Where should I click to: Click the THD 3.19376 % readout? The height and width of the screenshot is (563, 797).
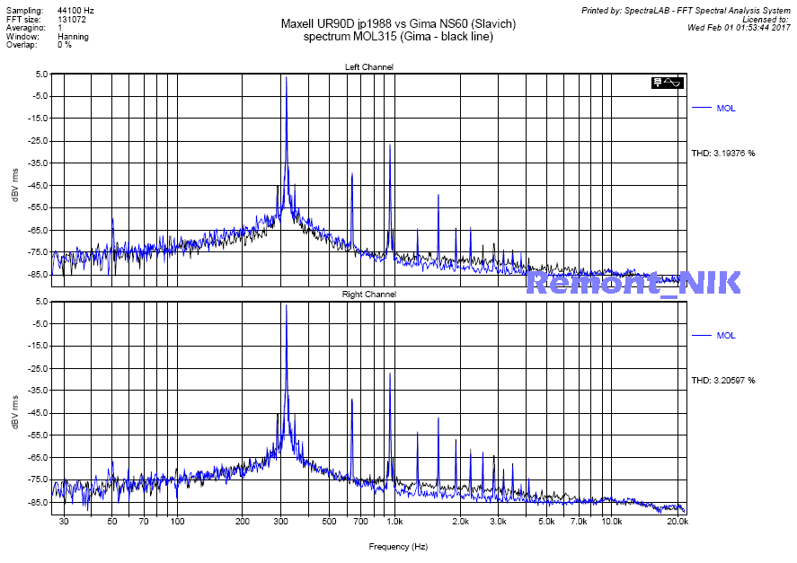(722, 153)
